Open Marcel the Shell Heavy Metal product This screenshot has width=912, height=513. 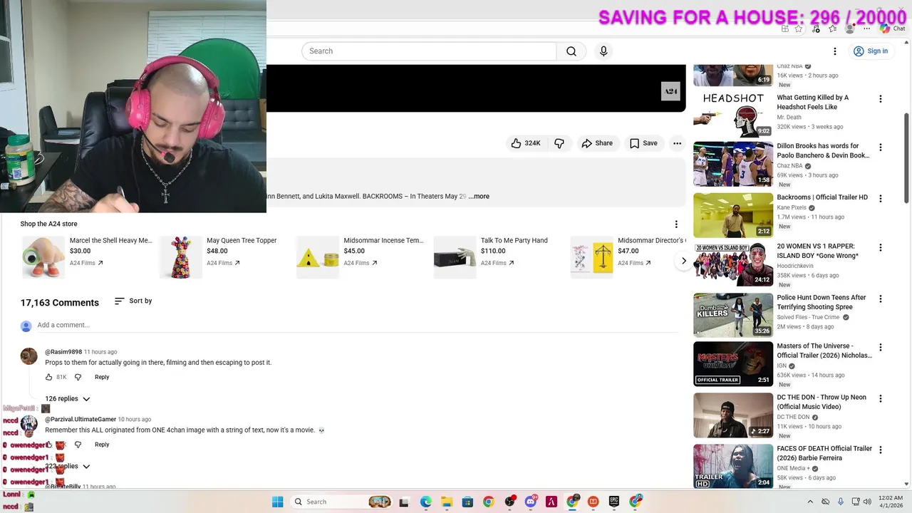110,241
